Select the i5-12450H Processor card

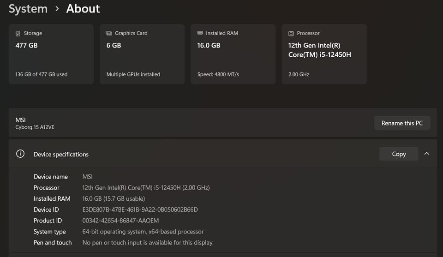[x=323, y=54]
